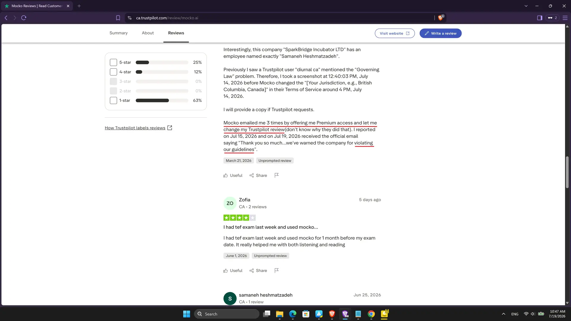Click the 'Jun 25, 2026' review timestamp
571x321 pixels.
tap(367, 295)
